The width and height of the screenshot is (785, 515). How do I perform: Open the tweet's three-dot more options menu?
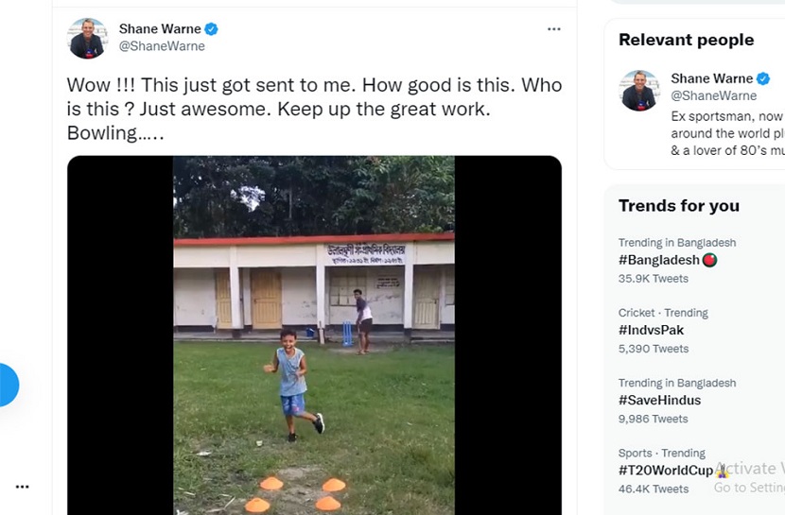[x=553, y=29]
